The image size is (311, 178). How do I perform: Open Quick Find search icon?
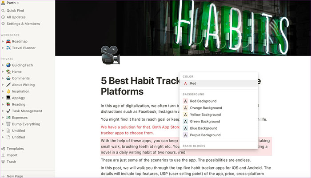(x=3, y=11)
